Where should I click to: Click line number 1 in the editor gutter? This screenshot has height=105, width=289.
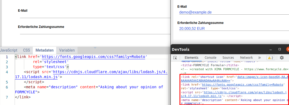[7, 57]
